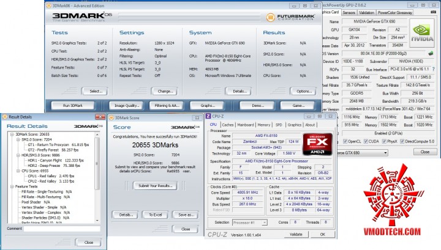Screen dimensions: 441x250
Task: Click Select... under Tests
Action: pyautogui.click(x=96, y=92)
